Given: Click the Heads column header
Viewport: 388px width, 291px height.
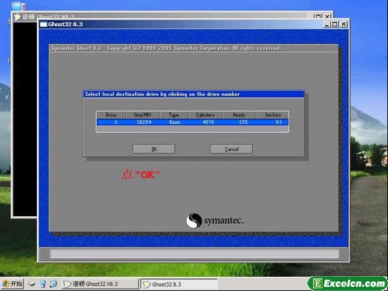Looking at the screenshot, I should (x=239, y=115).
